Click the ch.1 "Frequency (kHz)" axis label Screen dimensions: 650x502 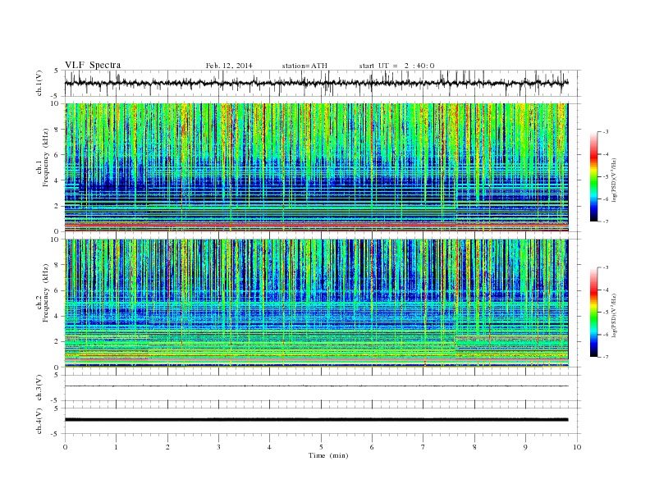tap(46, 157)
